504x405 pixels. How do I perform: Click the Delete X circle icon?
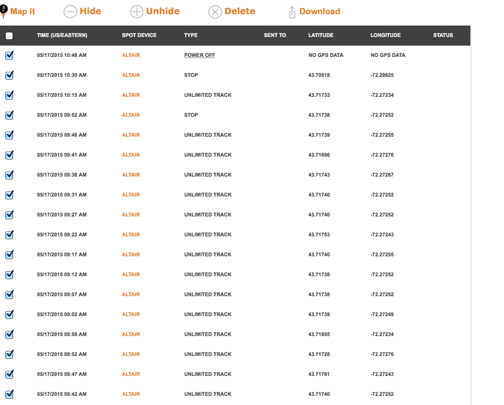(x=215, y=12)
